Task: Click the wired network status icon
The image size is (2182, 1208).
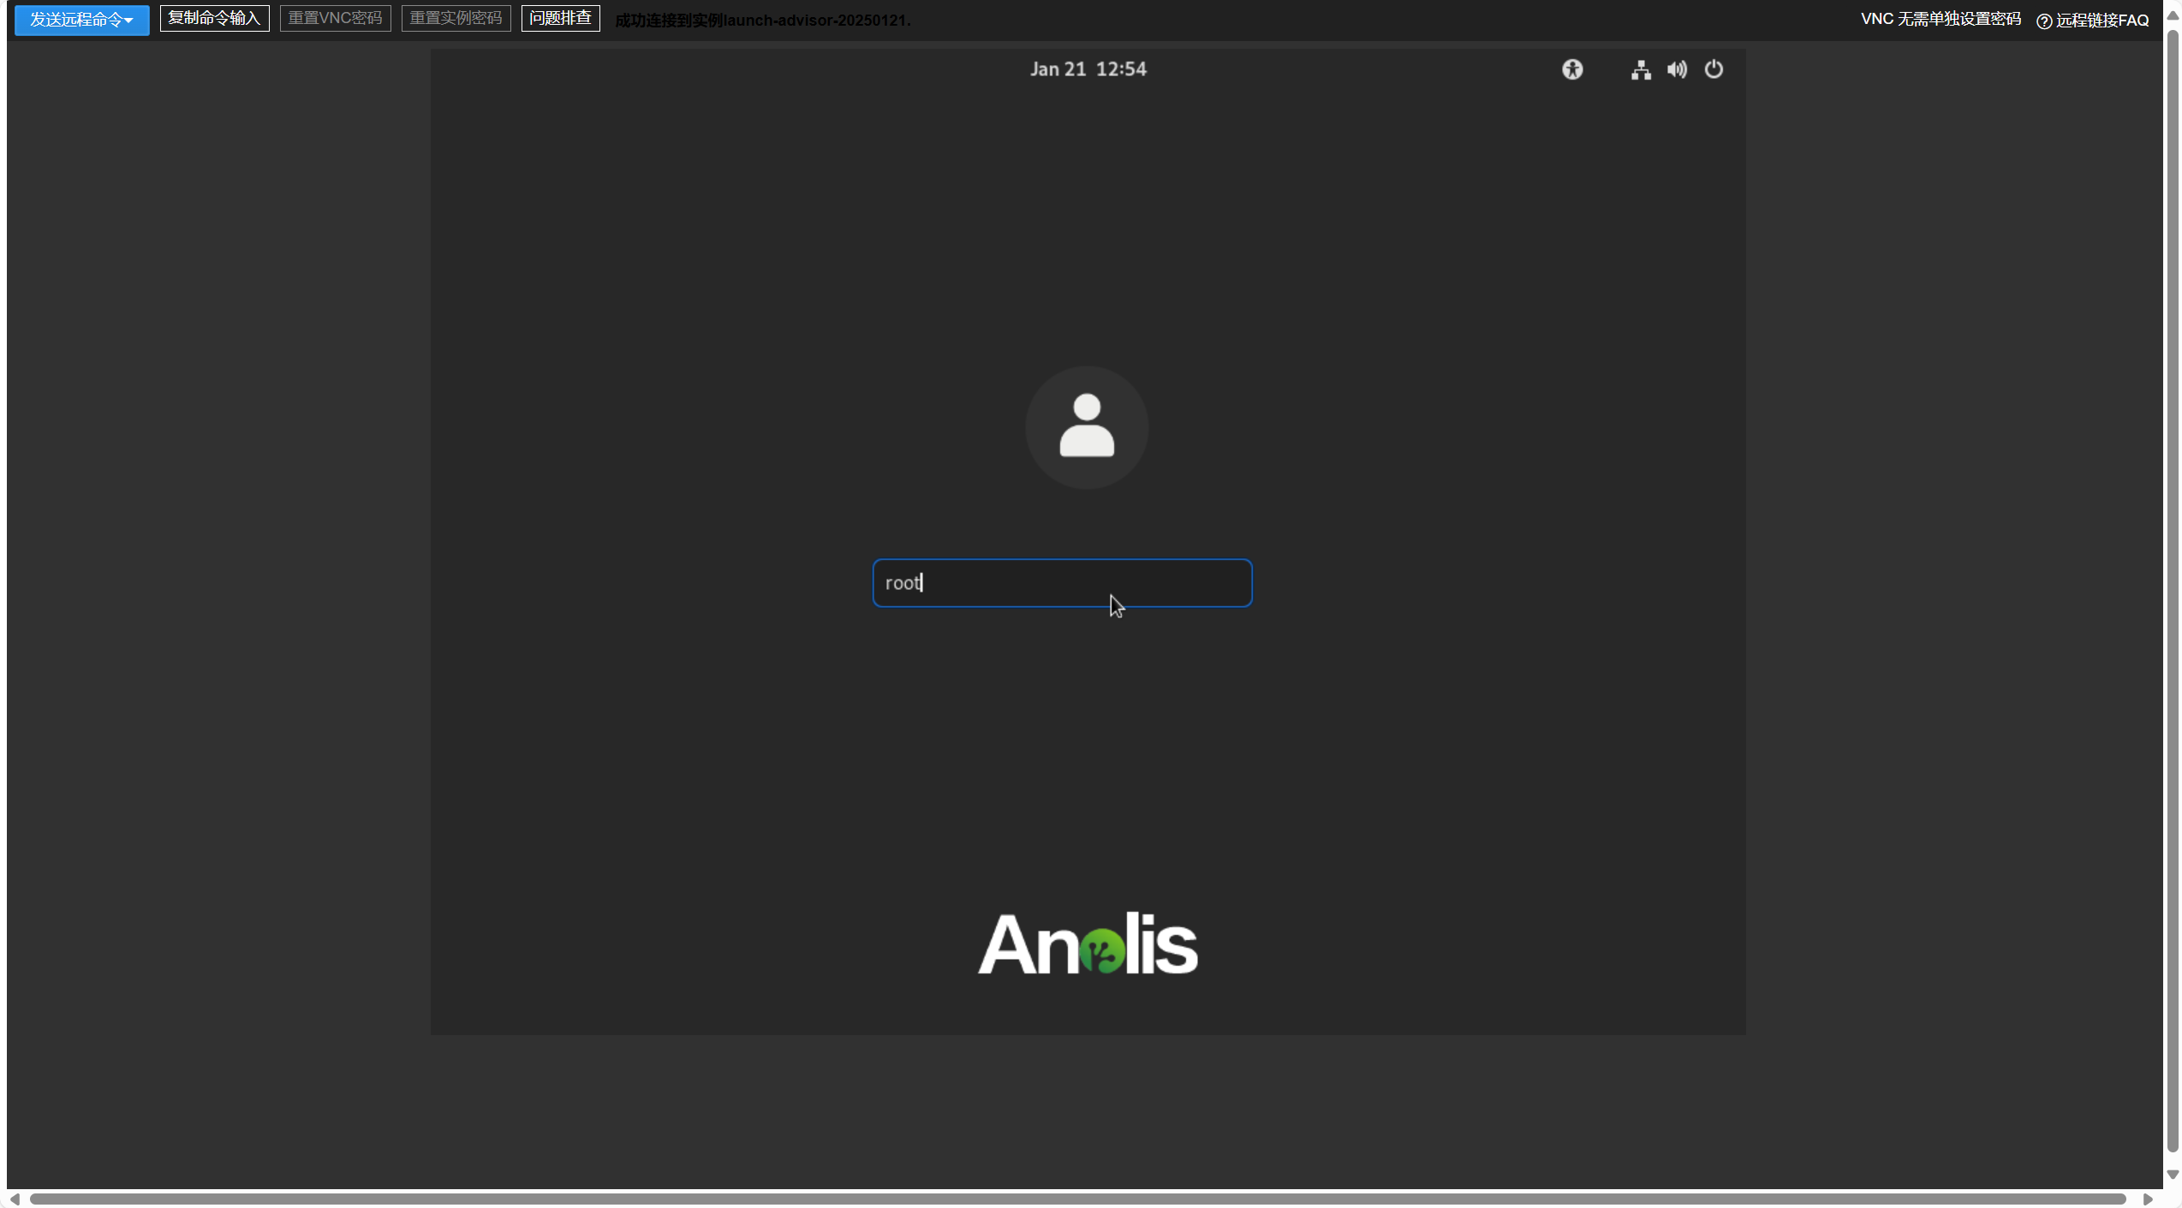Action: click(1640, 69)
